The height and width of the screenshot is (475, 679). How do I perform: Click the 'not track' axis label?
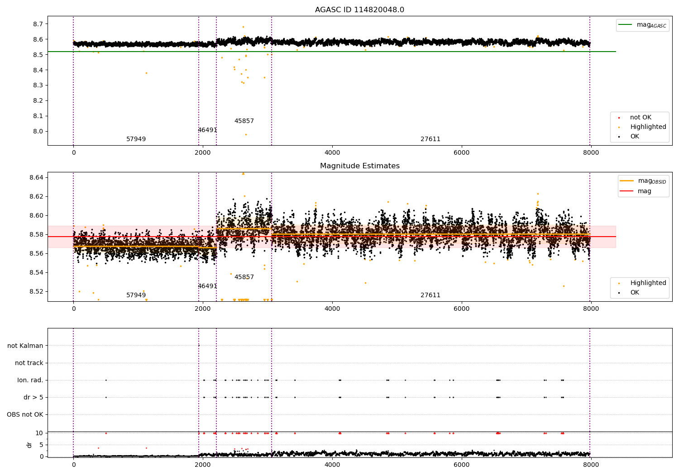click(29, 363)
